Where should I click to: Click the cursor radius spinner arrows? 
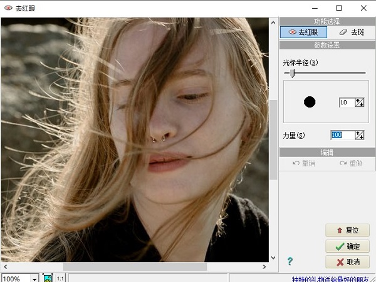pos(360,103)
